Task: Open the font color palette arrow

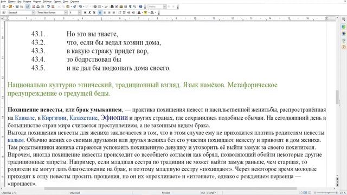Action: [142, 12]
